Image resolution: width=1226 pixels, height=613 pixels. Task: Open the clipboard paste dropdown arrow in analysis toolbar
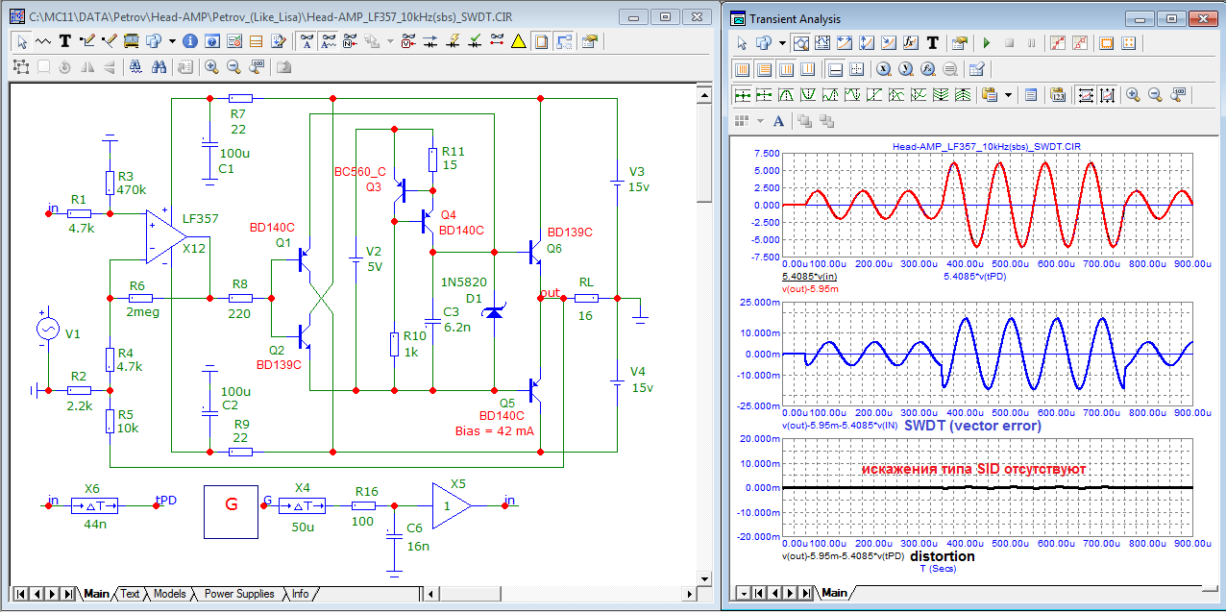click(1008, 95)
